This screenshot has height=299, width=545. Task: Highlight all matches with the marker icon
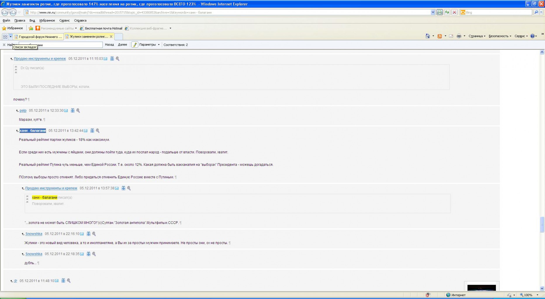point(135,45)
